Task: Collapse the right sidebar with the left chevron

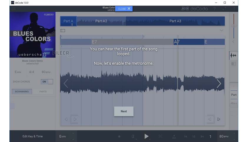Action: [233, 42]
